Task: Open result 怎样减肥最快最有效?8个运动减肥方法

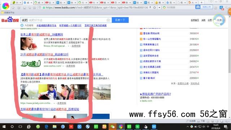Action: click(50, 109)
